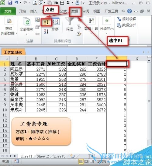Click the cell with value 2771
This screenshot has width=152, height=166.
click(x=36, y=69)
